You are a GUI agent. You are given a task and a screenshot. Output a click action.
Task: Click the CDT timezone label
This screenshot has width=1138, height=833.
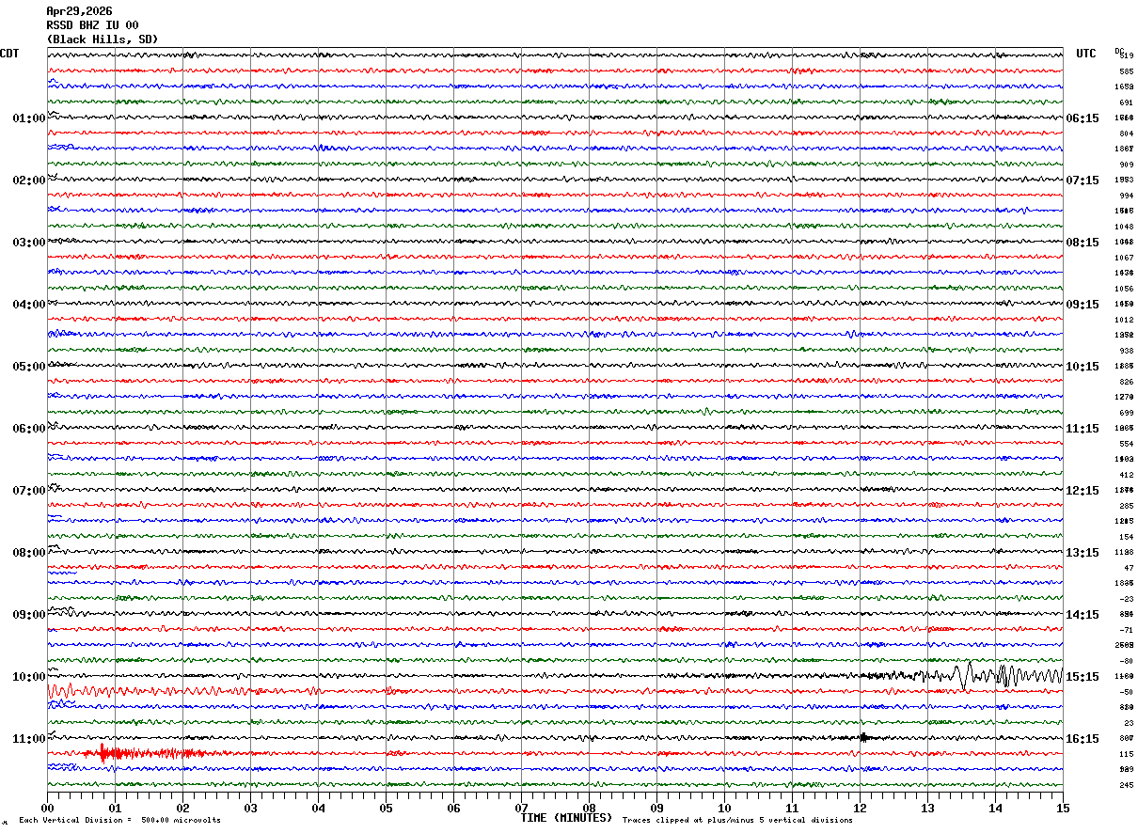(9, 54)
